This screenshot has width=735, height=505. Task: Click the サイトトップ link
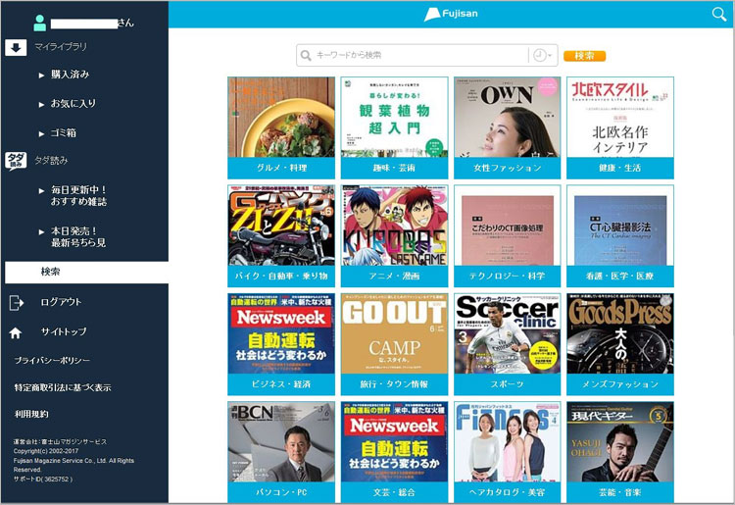64,332
